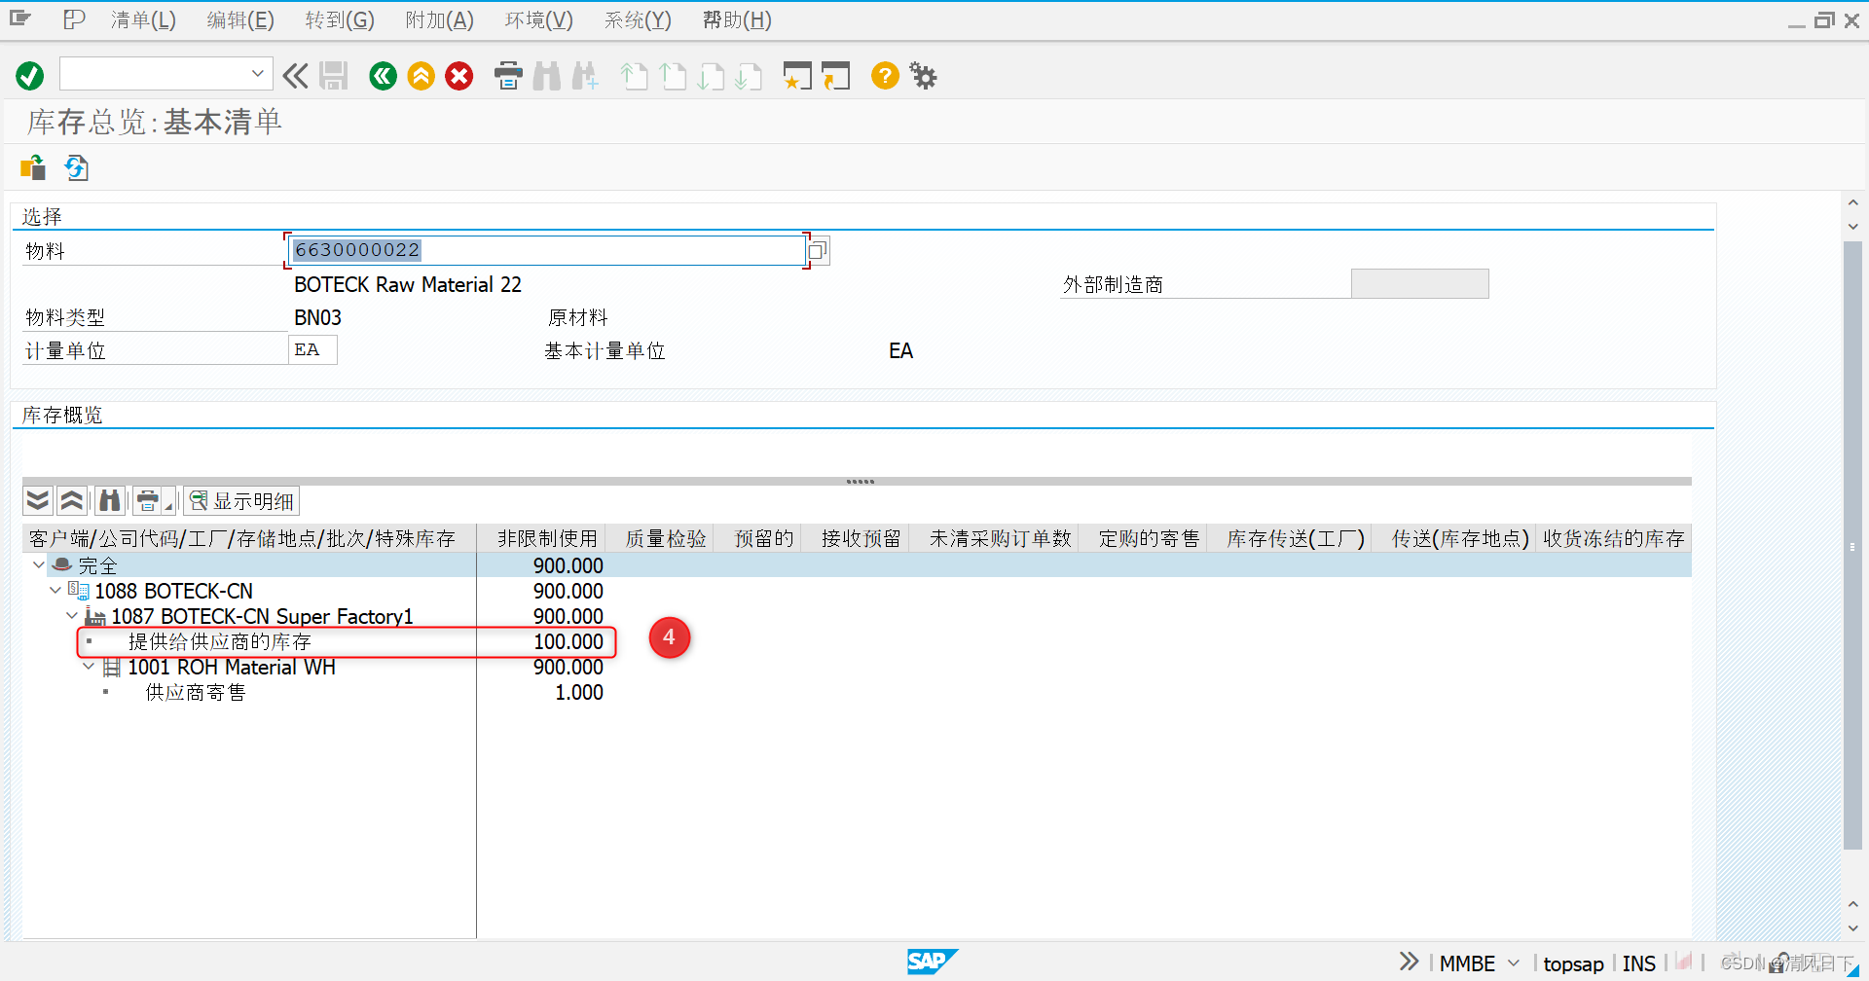Click the menu bar leftmost icon
The image size is (1869, 981).
click(x=20, y=18)
